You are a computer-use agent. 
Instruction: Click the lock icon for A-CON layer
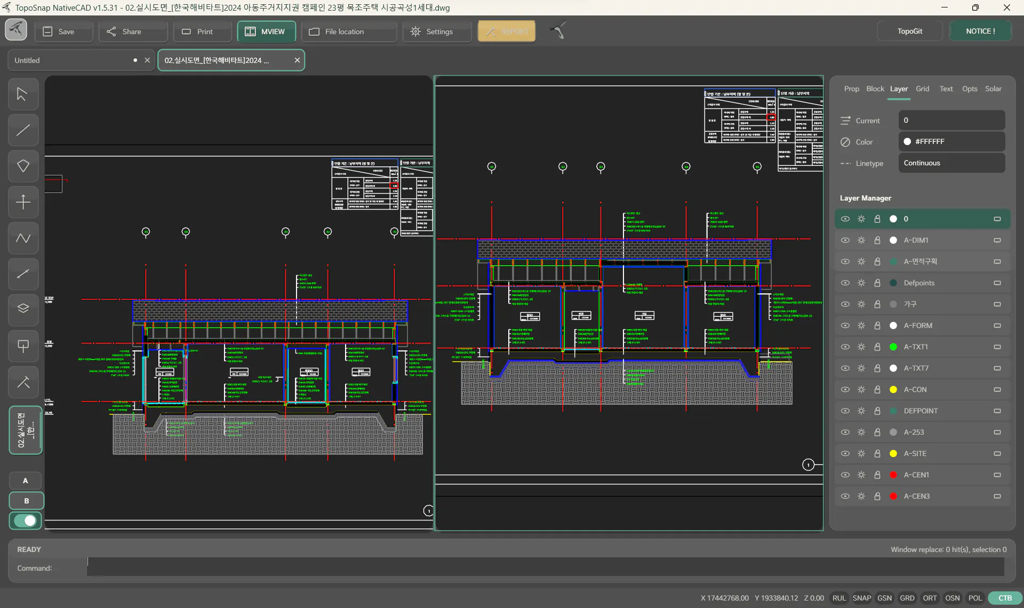tap(877, 389)
